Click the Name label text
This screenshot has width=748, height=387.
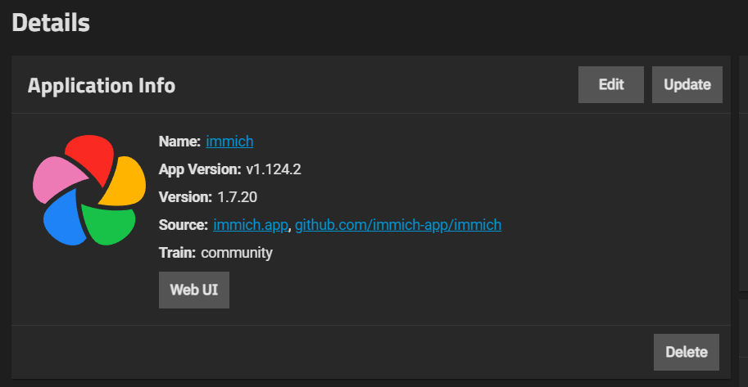pos(180,142)
